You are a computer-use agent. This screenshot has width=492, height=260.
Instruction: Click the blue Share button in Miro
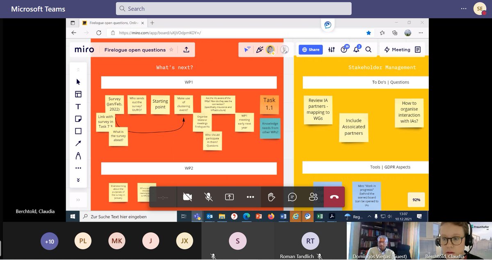pos(311,49)
